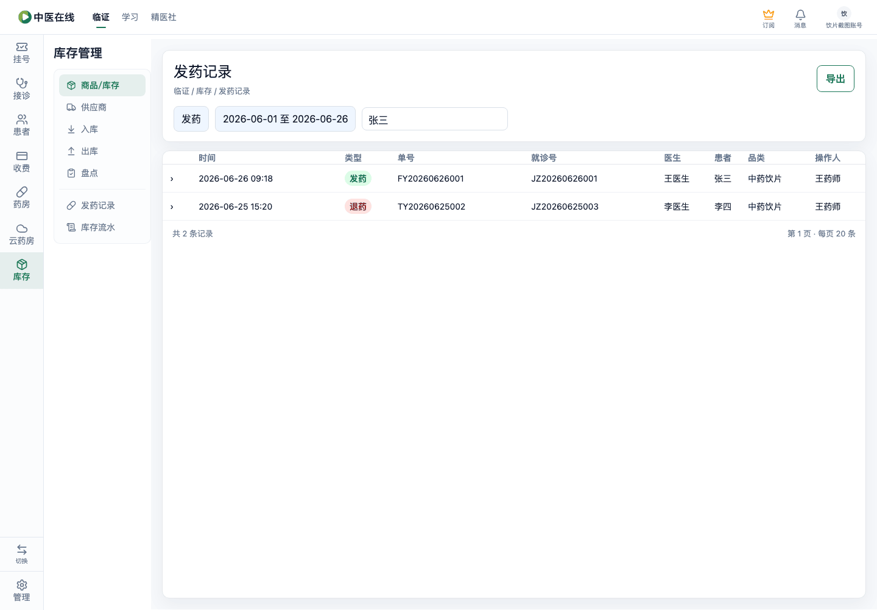Open the date range 2026-06-01 至 2026-06-26 picker
Screen dimensions: 877x610
285,119
